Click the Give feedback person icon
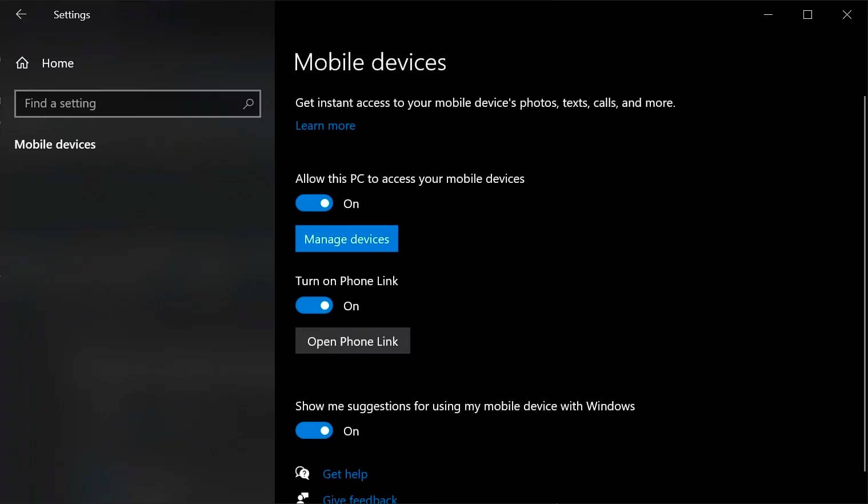 (302, 498)
